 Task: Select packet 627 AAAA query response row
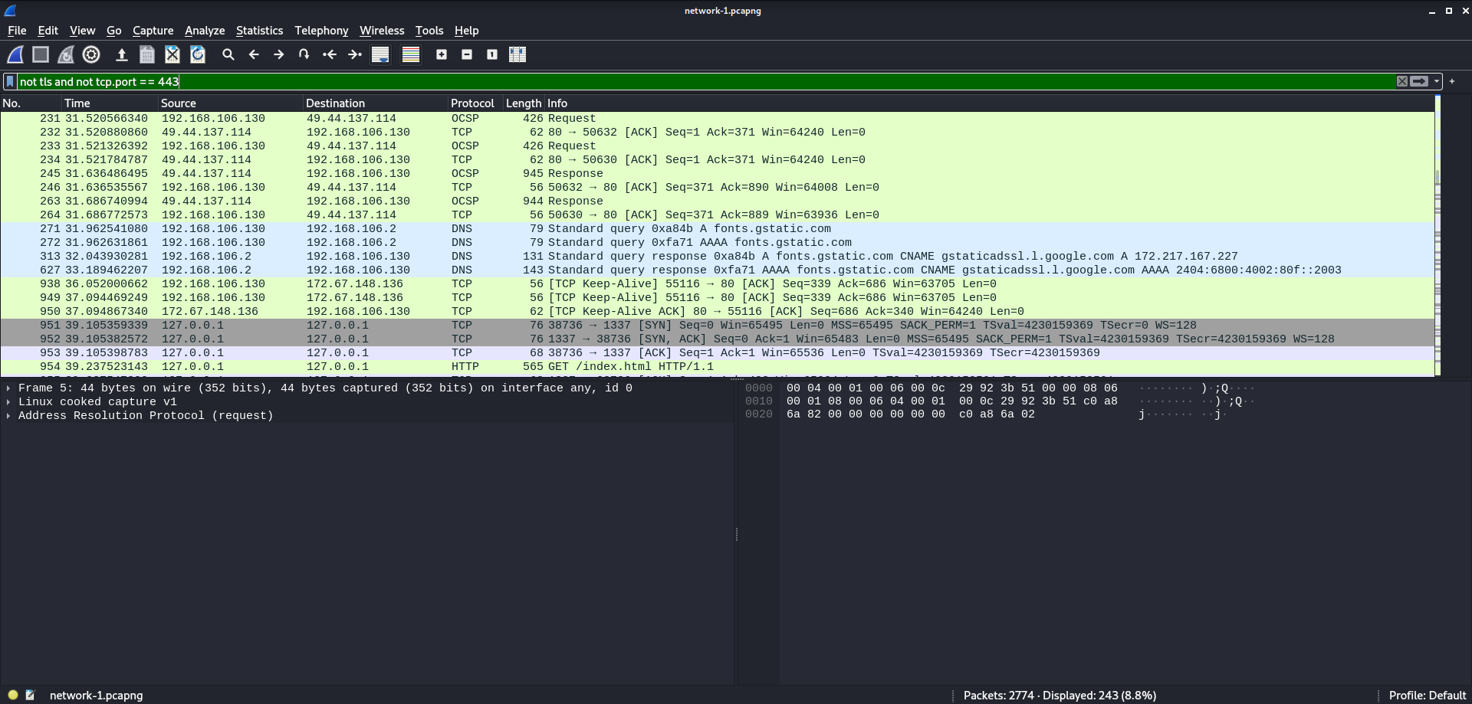click(x=718, y=270)
